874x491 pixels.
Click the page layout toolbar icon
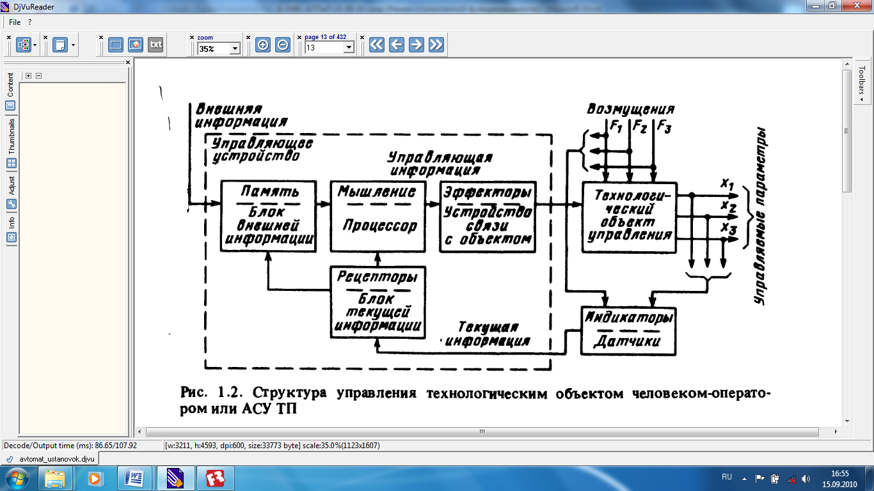tap(60, 45)
